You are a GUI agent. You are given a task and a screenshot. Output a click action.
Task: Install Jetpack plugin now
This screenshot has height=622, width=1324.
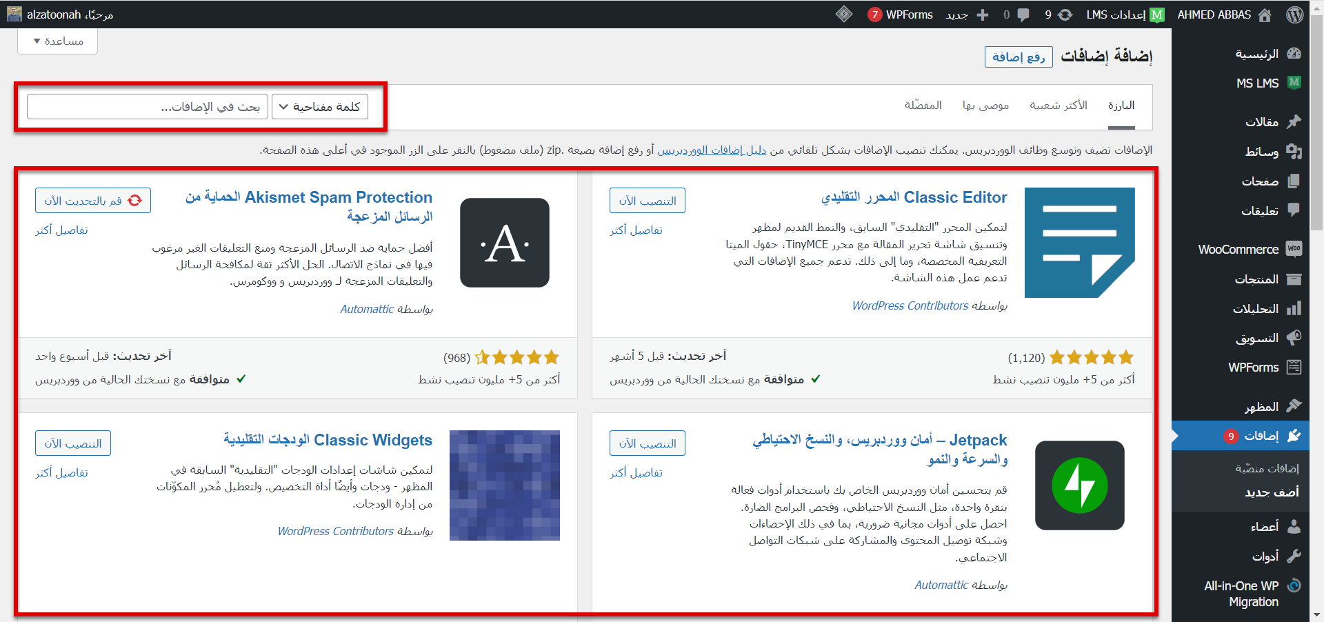648,443
